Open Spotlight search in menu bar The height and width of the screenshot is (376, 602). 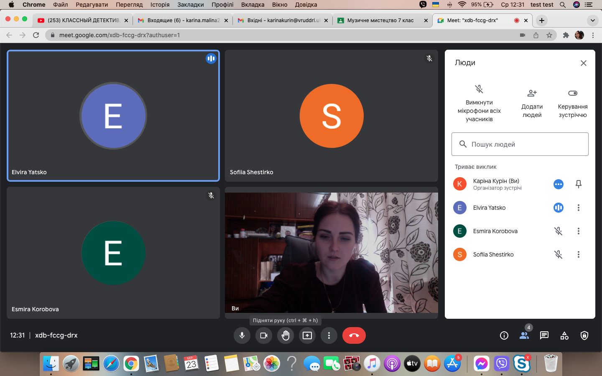[x=563, y=5]
